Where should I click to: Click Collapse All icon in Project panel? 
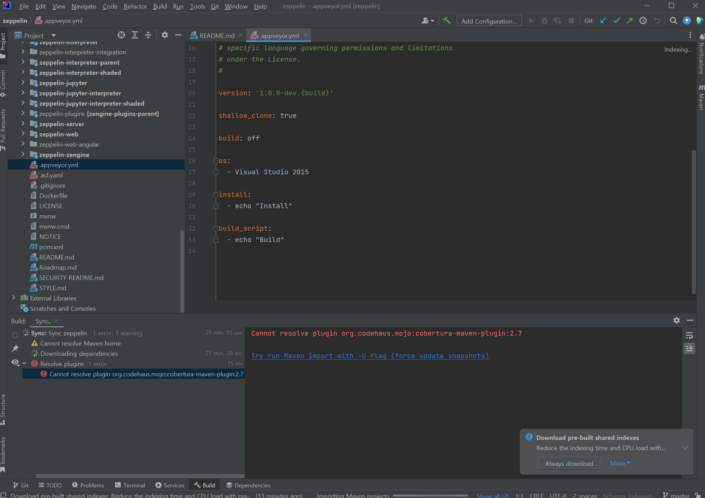[148, 35]
